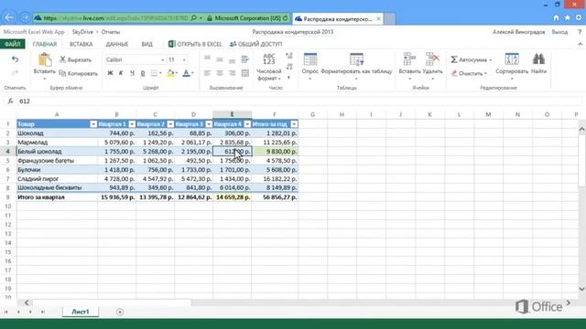
Task: Open the Квартал 3 filter dropdown
Action: [209, 124]
